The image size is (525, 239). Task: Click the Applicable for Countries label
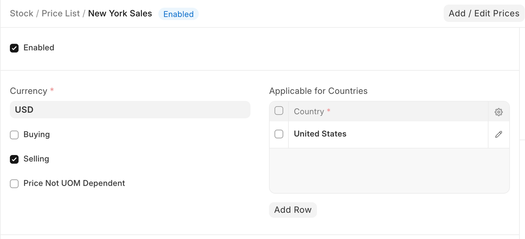click(x=318, y=91)
